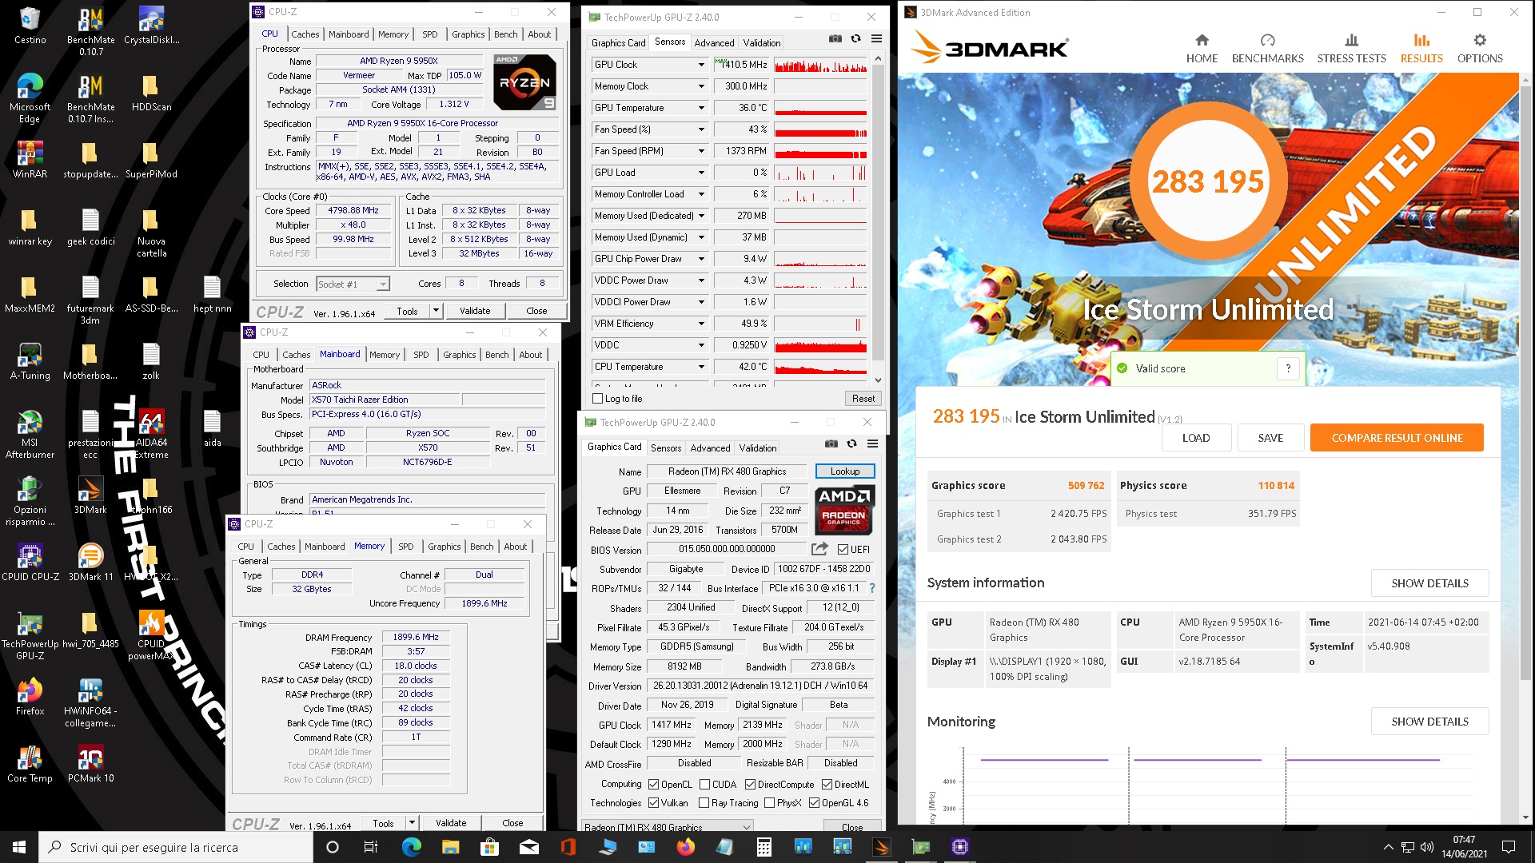This screenshot has width=1535, height=863.
Task: Switch to Caches tab in top CPU-Z window
Action: point(305,34)
